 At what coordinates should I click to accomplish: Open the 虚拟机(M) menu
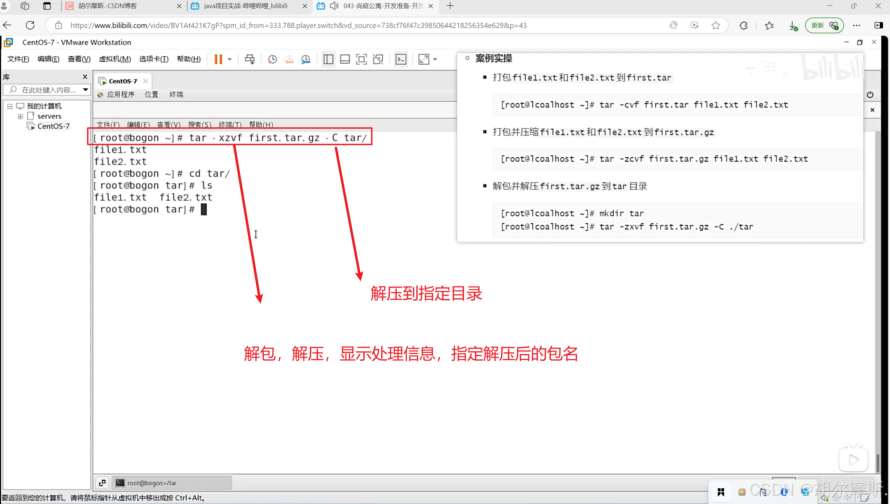point(115,59)
